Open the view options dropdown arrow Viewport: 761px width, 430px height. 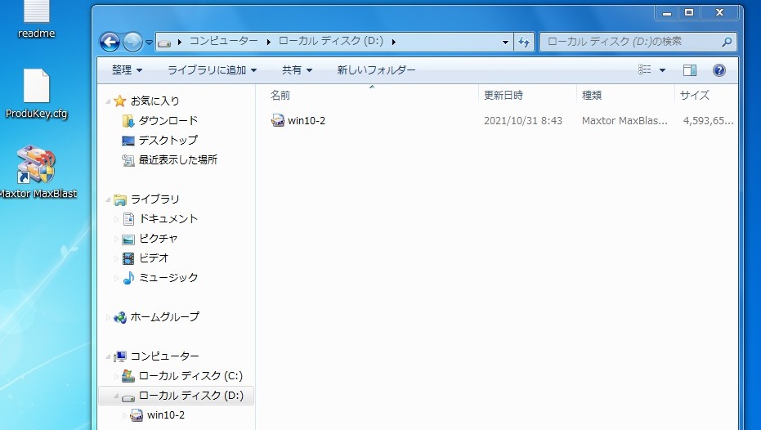[x=662, y=70]
